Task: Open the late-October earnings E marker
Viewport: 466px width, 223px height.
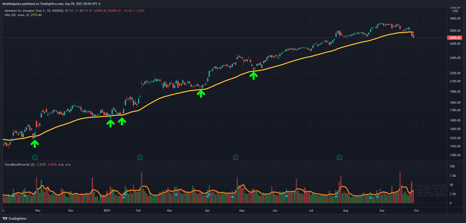Action: tap(35, 157)
